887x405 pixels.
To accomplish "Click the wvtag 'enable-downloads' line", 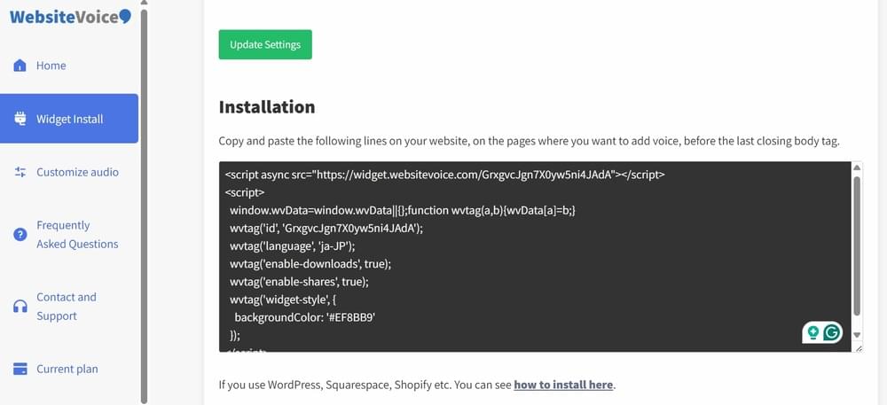I will point(310,264).
